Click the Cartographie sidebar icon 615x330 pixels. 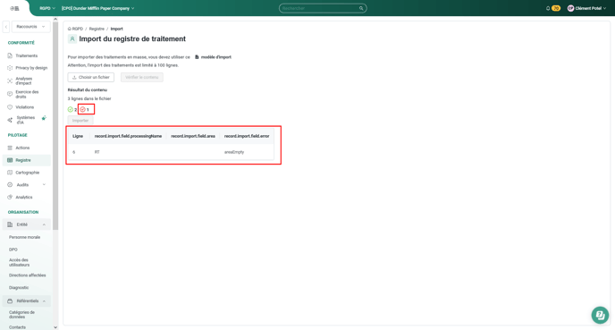click(10, 173)
